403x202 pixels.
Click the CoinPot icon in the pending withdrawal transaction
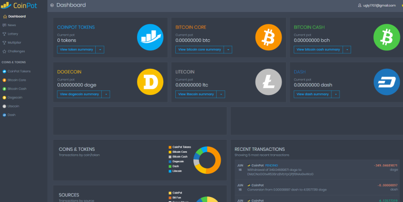tap(249, 166)
